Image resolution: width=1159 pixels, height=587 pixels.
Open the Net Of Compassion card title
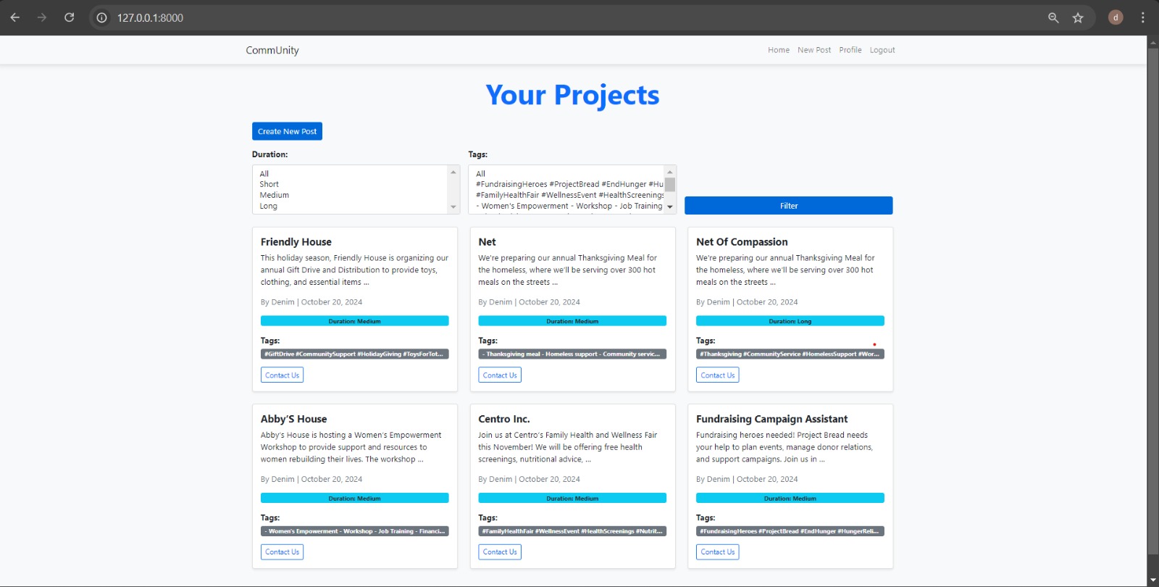click(x=742, y=242)
